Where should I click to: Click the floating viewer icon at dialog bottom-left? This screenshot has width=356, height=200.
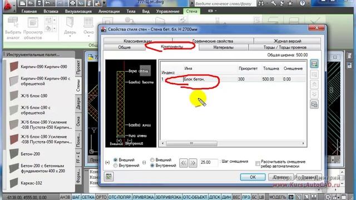(x=109, y=177)
